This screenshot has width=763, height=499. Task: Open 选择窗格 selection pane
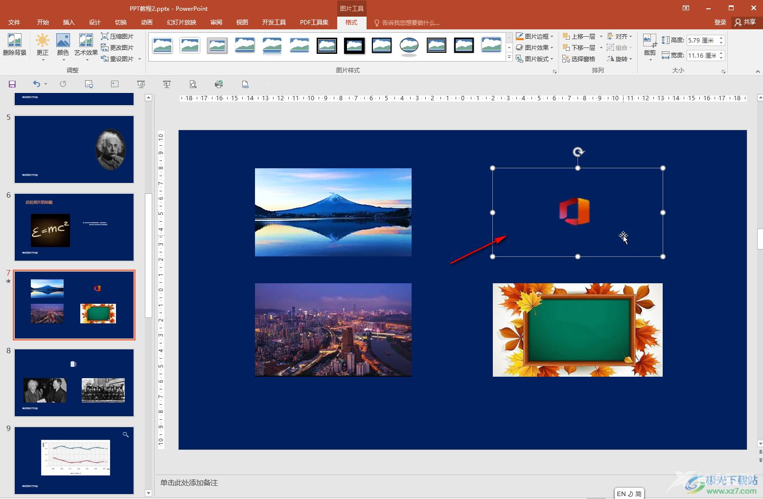579,59
